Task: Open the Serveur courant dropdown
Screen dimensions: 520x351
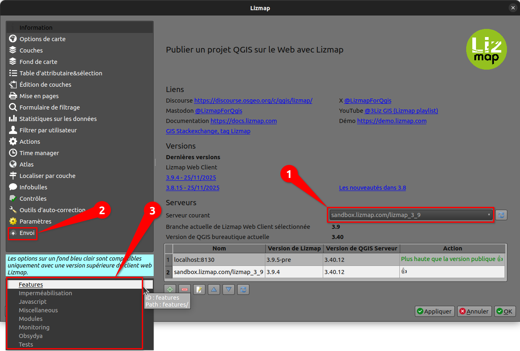Action: point(410,215)
